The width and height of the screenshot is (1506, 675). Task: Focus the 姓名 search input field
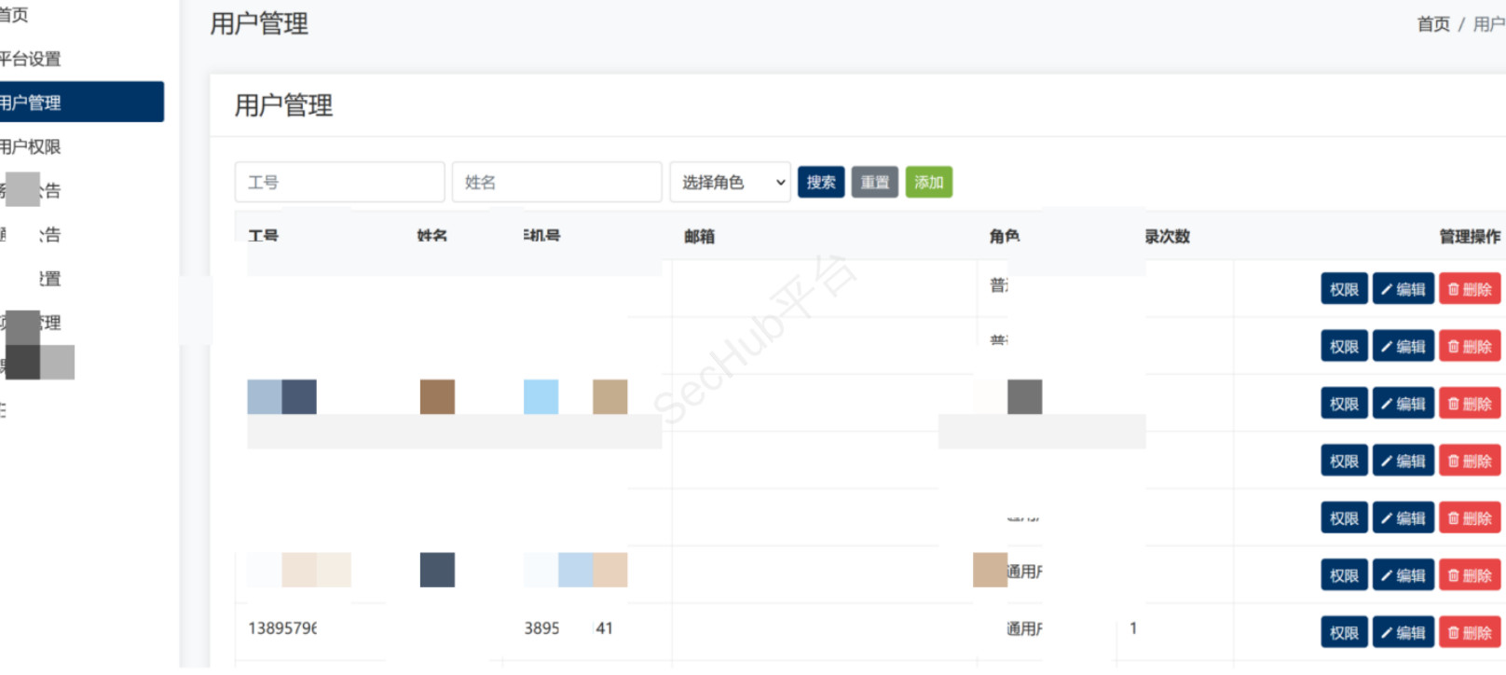556,183
